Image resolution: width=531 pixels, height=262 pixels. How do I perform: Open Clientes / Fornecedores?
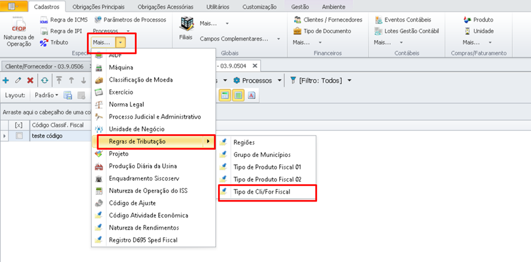point(328,20)
